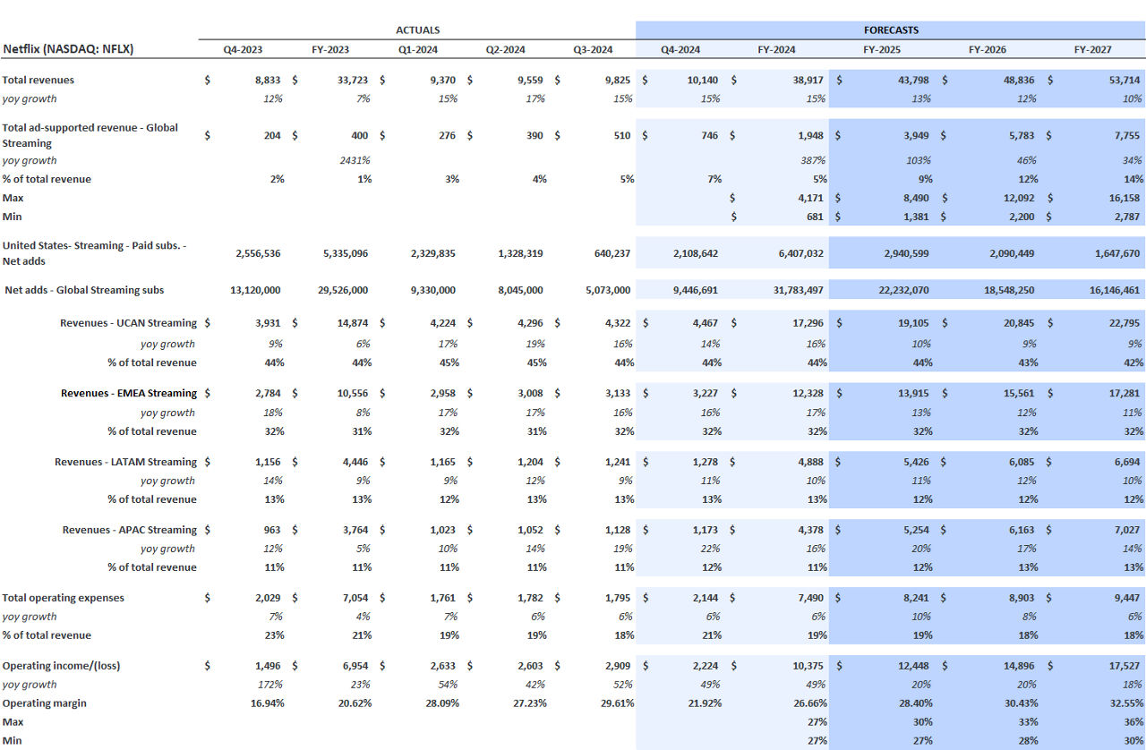Click operating expenses FY-2027 value 9,447

pyautogui.click(x=1126, y=598)
